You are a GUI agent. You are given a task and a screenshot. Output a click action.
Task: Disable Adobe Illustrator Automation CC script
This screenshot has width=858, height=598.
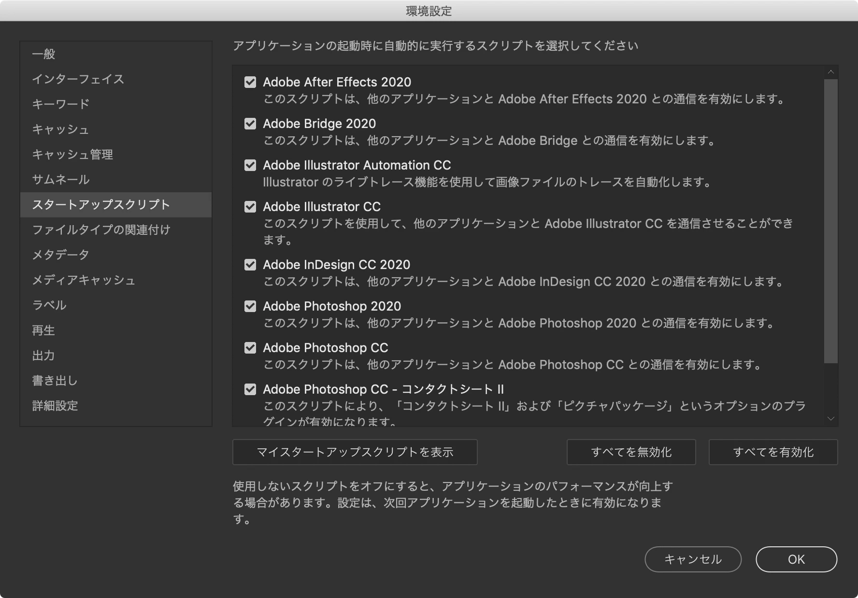250,165
